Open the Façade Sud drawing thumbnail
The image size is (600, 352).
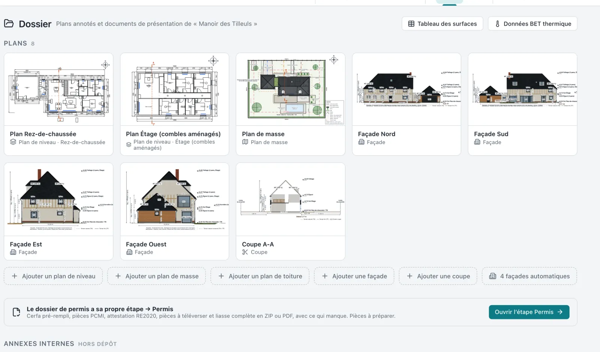pyautogui.click(x=523, y=89)
